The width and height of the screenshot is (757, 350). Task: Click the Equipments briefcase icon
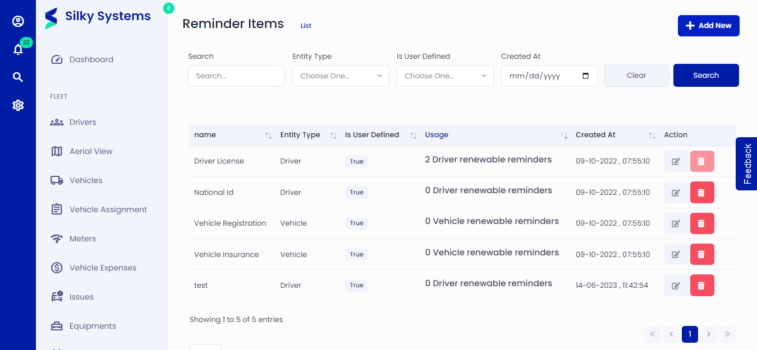point(57,325)
